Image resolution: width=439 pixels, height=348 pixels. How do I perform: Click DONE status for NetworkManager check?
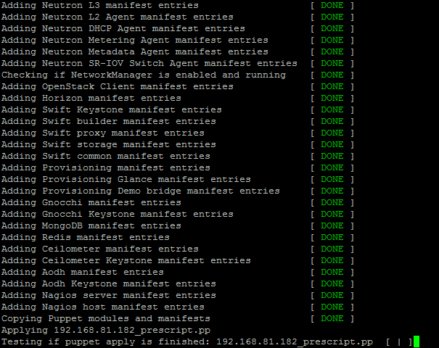point(332,75)
